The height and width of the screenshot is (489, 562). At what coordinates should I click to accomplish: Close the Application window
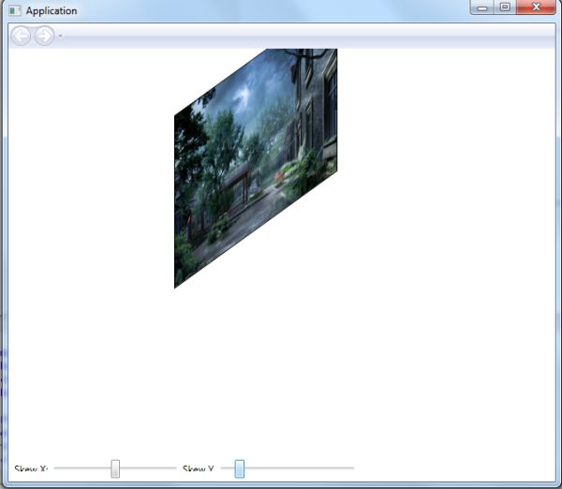pyautogui.click(x=536, y=7)
